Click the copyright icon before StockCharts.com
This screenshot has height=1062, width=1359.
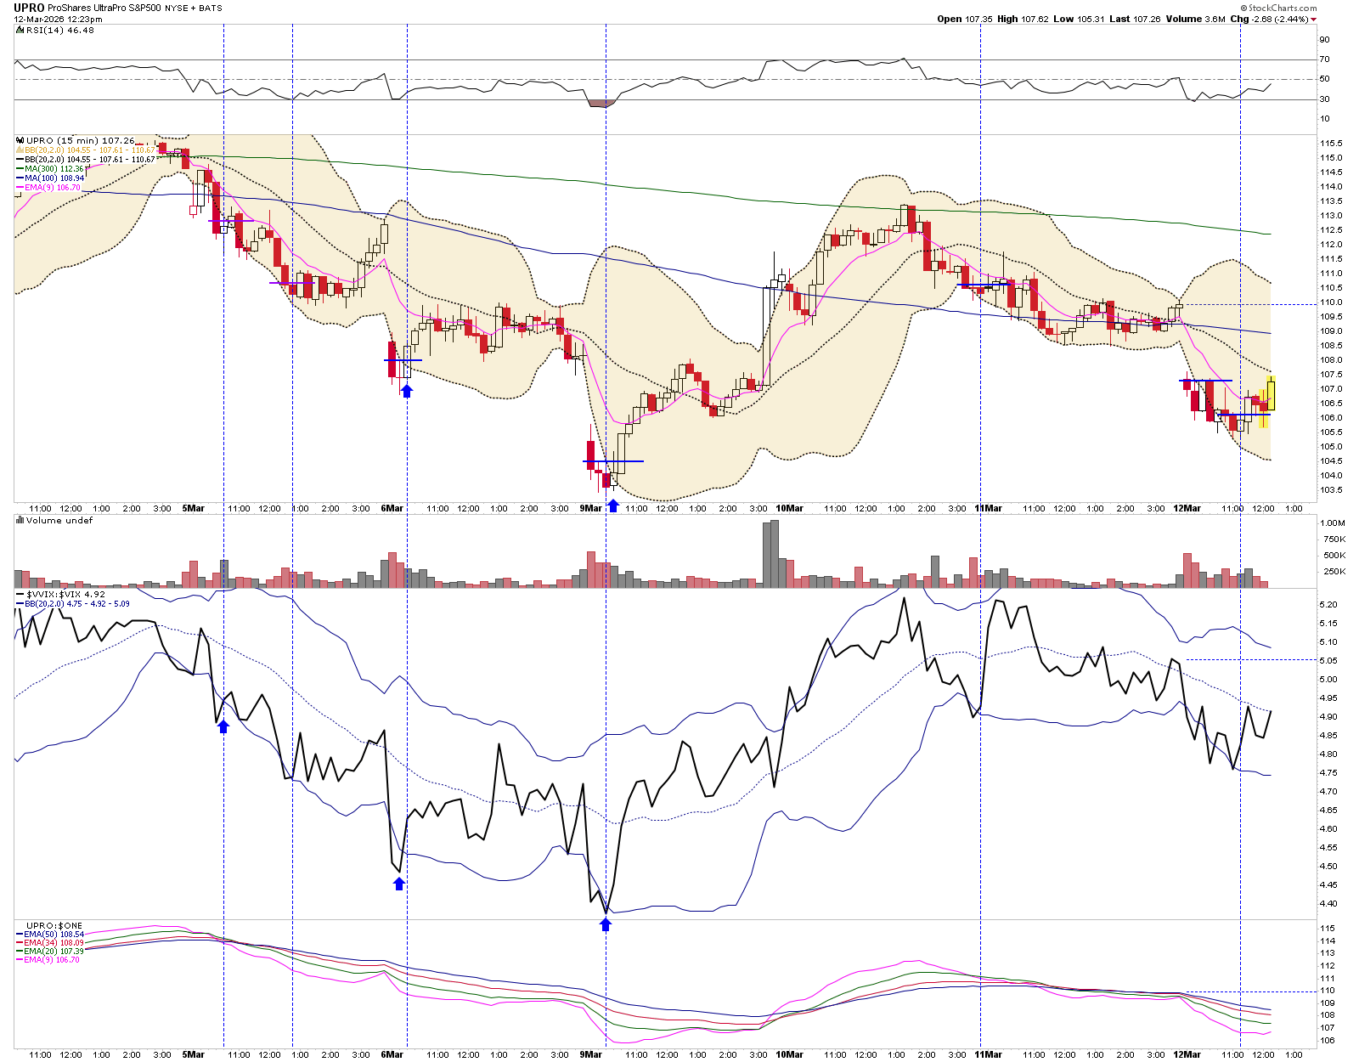point(1244,8)
